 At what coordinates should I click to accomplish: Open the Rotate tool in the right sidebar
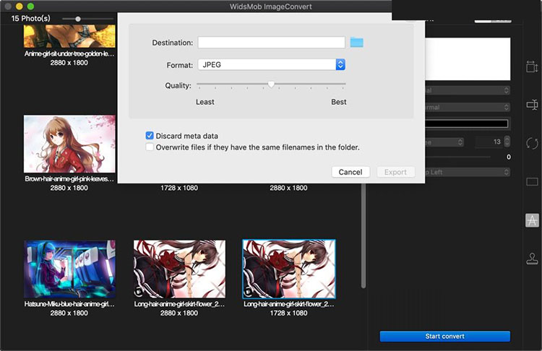click(x=532, y=144)
